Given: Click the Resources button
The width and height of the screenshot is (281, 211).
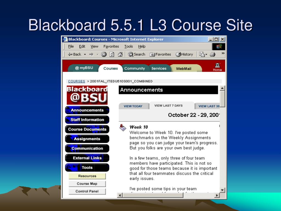Looking at the screenshot, I should 87,176.
